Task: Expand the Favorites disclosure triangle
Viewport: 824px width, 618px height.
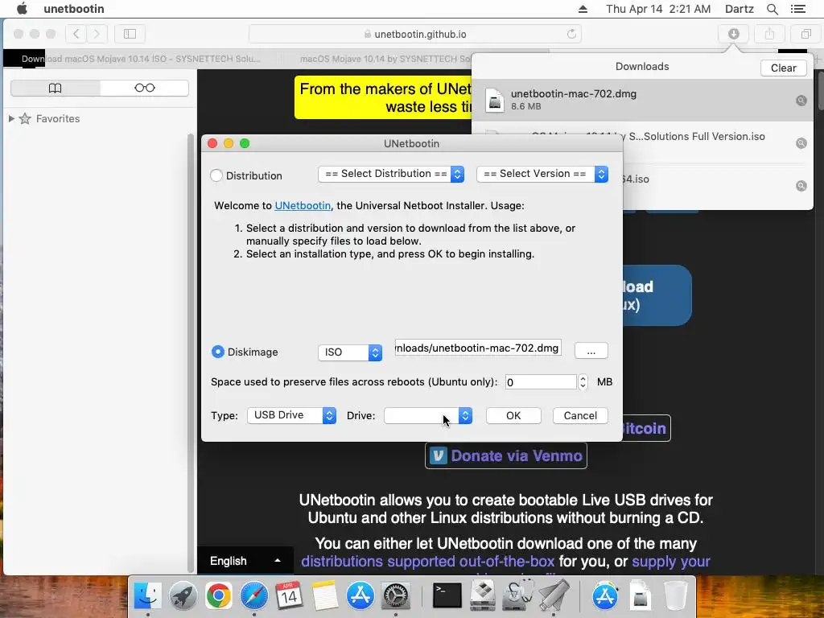Action: pos(11,119)
